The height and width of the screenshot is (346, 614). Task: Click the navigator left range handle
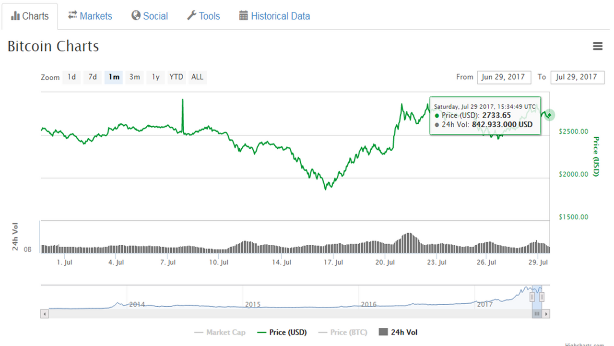[532, 298]
